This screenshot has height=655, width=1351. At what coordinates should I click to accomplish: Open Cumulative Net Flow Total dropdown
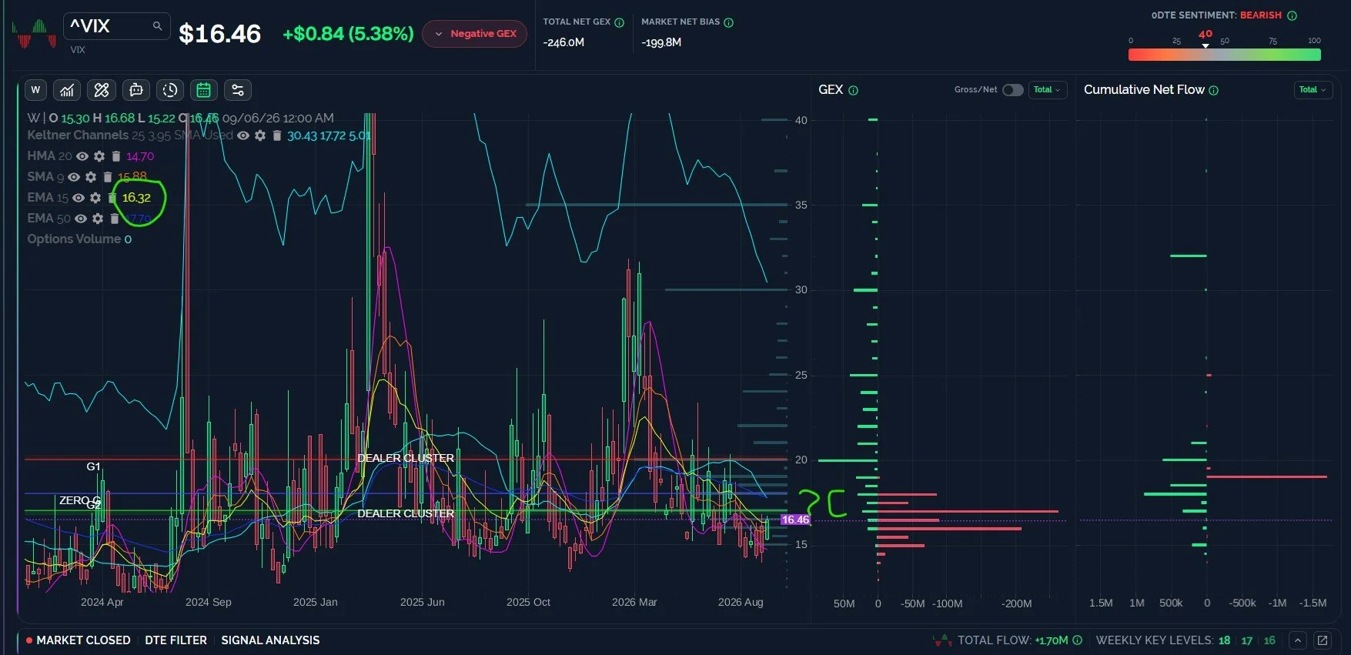click(x=1313, y=90)
